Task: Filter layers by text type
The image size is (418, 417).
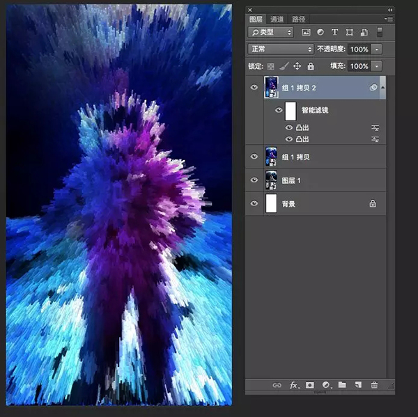Action: (x=334, y=32)
